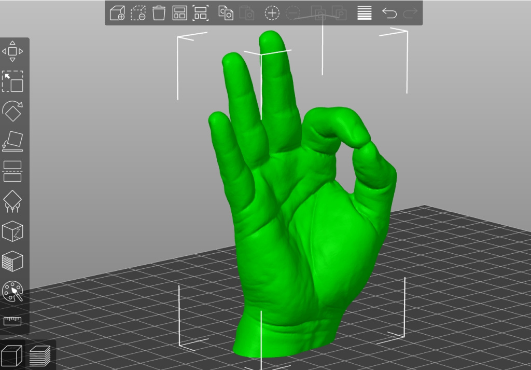Open the Variable layer height tool
The width and height of the screenshot is (531, 370).
pyautogui.click(x=365, y=13)
